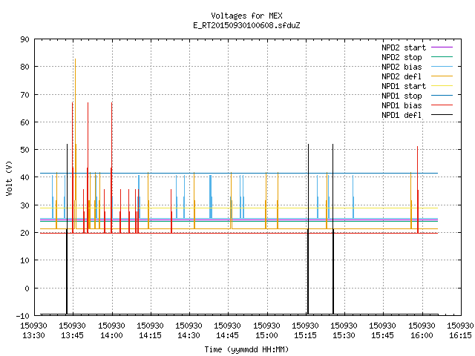The width and height of the screenshot is (475, 356).
Task: Click the 'NPD1 bias' legend label
Action: tap(402, 105)
